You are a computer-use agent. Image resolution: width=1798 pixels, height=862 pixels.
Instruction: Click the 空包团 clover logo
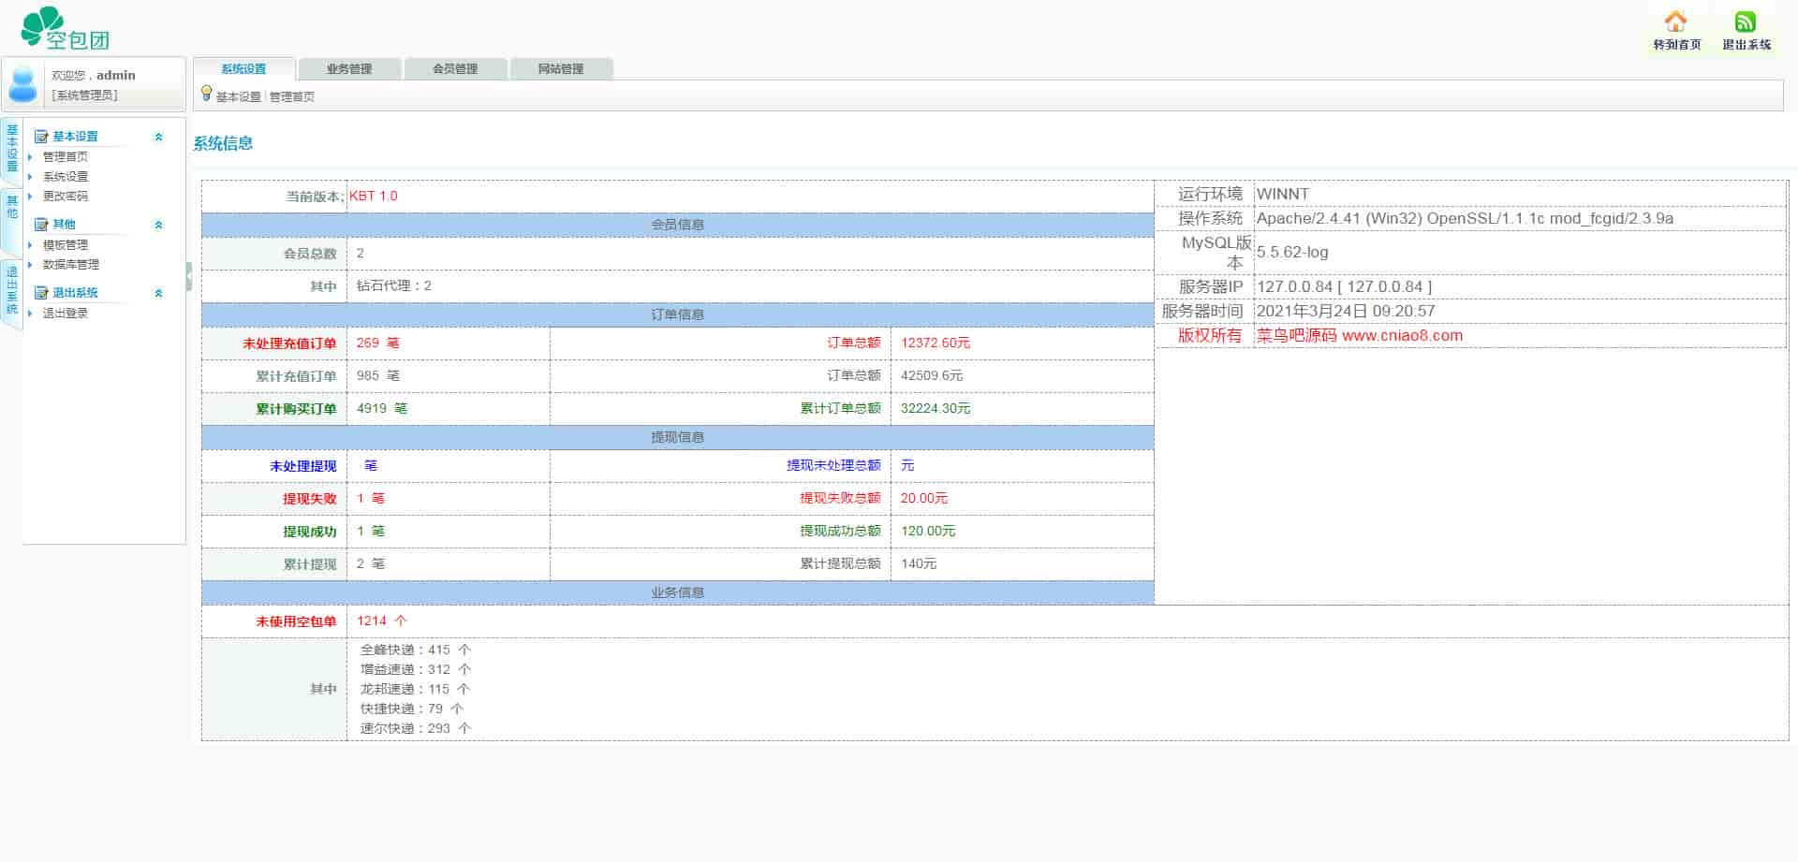(x=65, y=28)
